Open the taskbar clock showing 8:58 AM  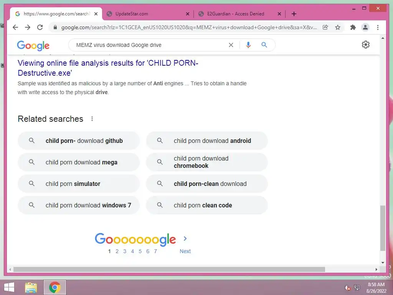click(x=376, y=288)
